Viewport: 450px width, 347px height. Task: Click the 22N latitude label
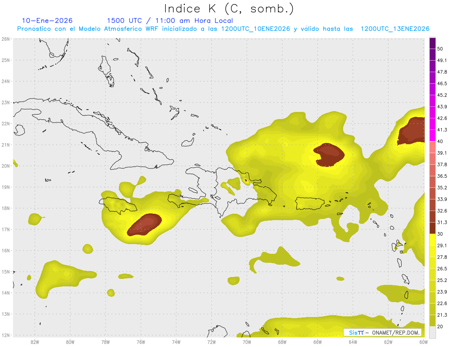pos(6,124)
